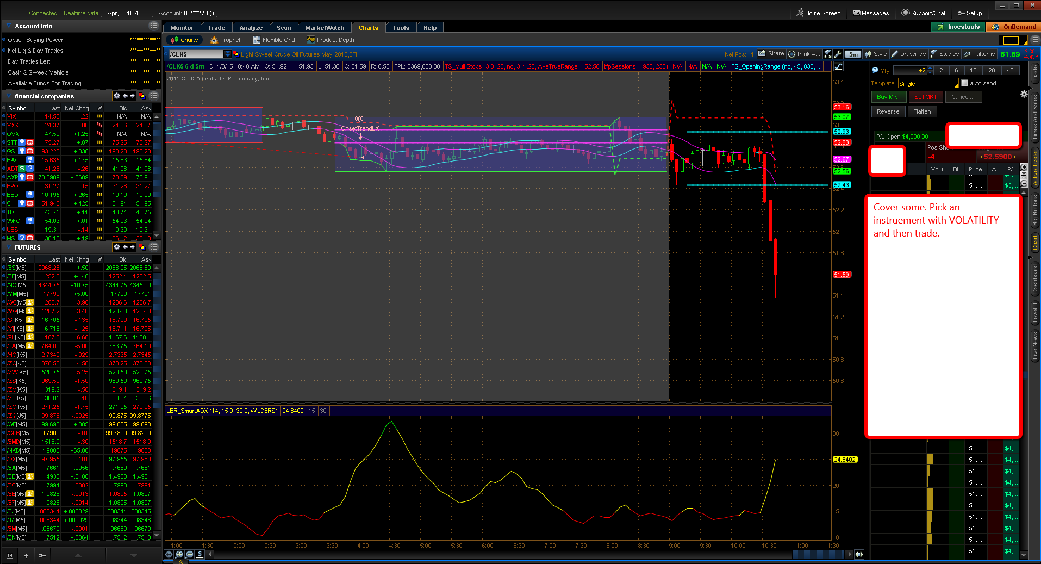The height and width of the screenshot is (564, 1041).
Task: Switch to the MarketWatch tab
Action: pyautogui.click(x=325, y=28)
